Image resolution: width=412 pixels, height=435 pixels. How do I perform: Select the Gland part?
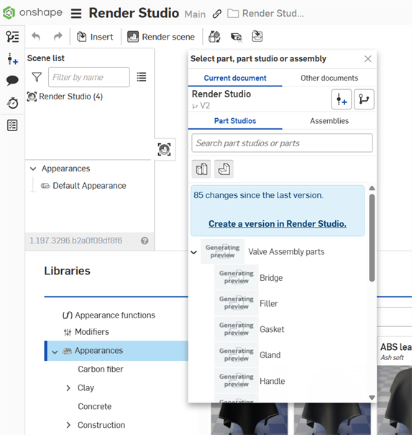[x=270, y=355]
